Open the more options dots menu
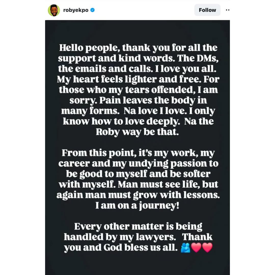Image resolution: width=275 pixels, height=275 pixels. pos(228,10)
